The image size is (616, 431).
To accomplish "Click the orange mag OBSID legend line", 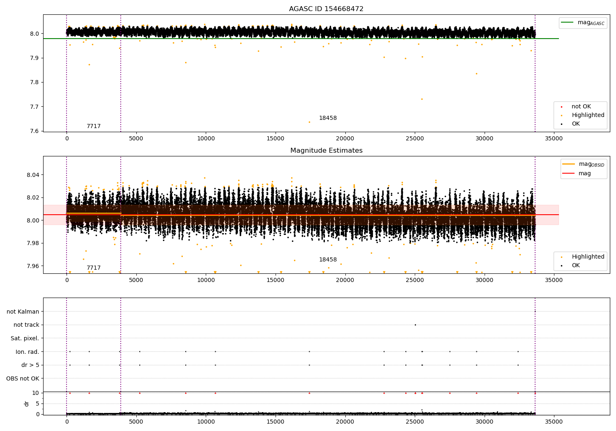I will point(569,164).
